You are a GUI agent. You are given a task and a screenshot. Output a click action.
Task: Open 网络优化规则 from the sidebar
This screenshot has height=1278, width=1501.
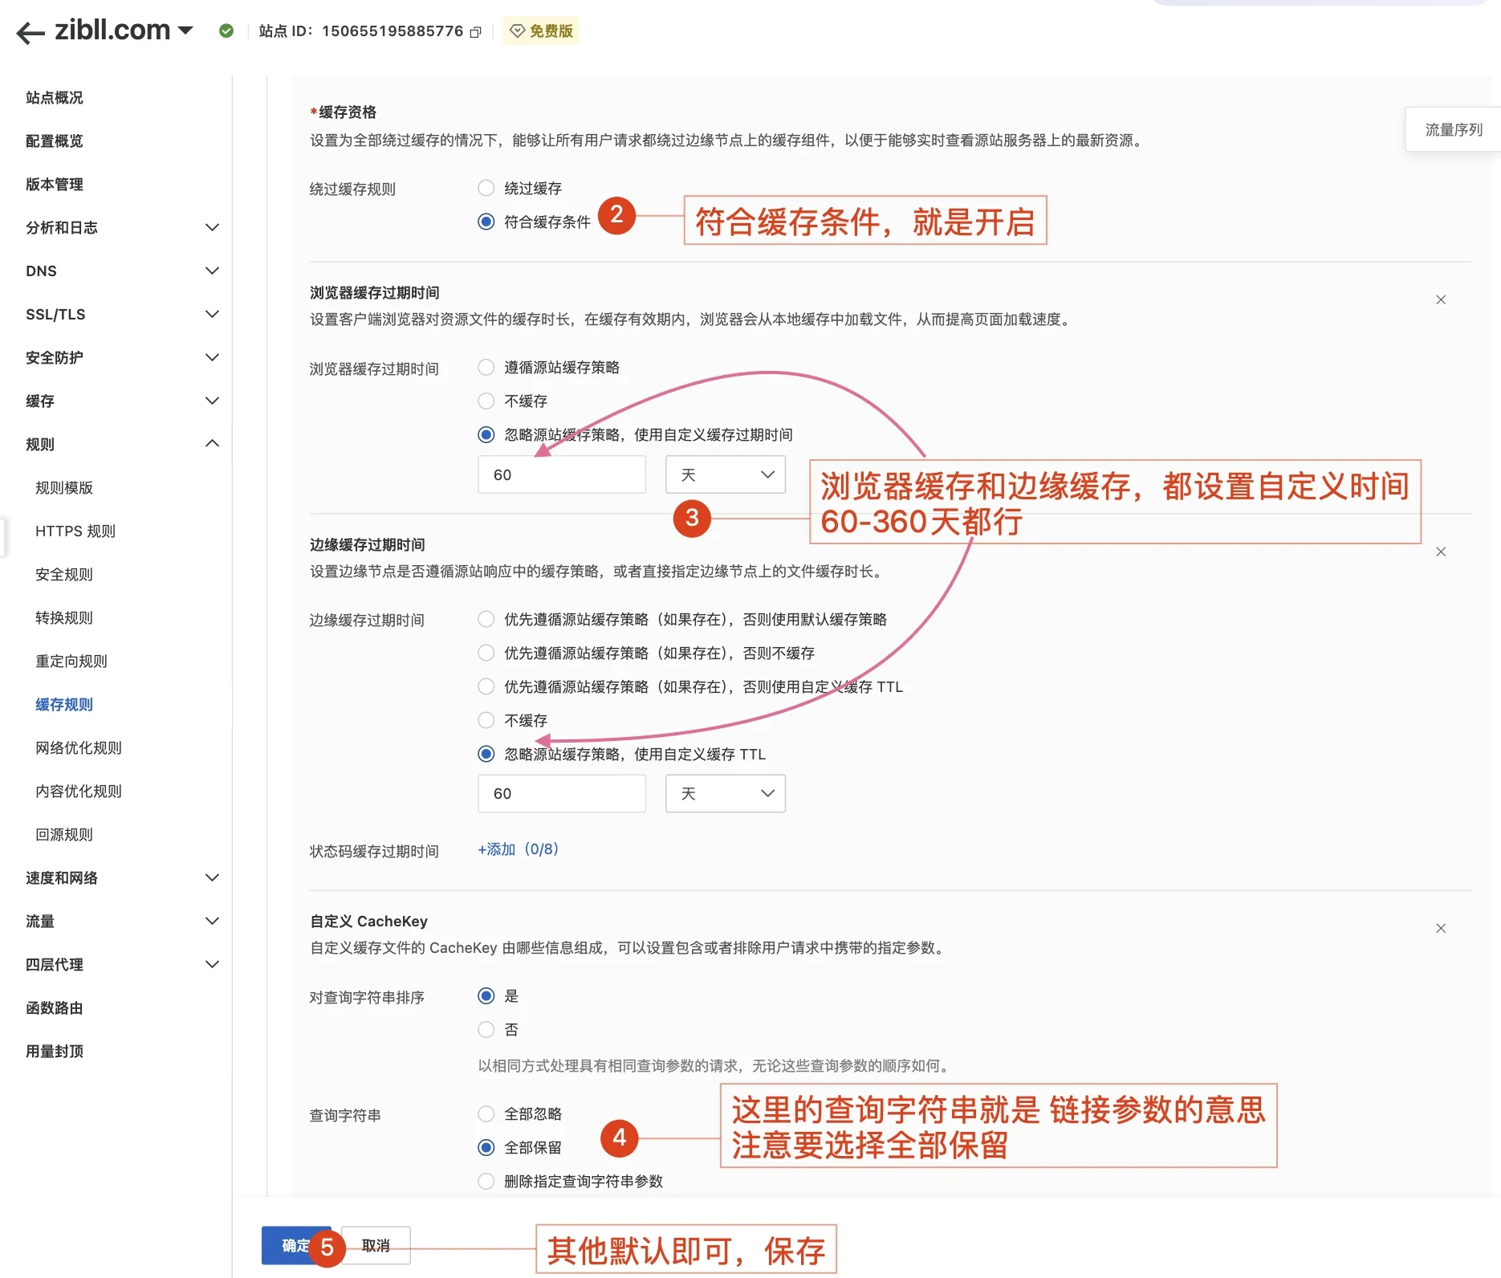point(77,747)
